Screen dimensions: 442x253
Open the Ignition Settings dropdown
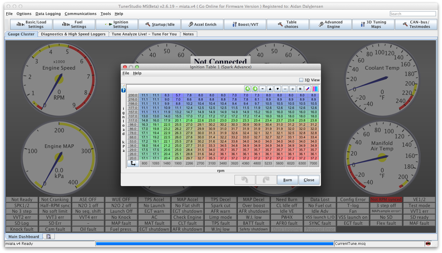(117, 24)
